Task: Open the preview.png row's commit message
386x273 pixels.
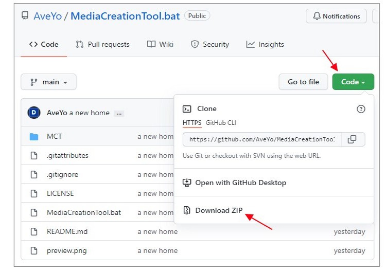Action: 157,250
